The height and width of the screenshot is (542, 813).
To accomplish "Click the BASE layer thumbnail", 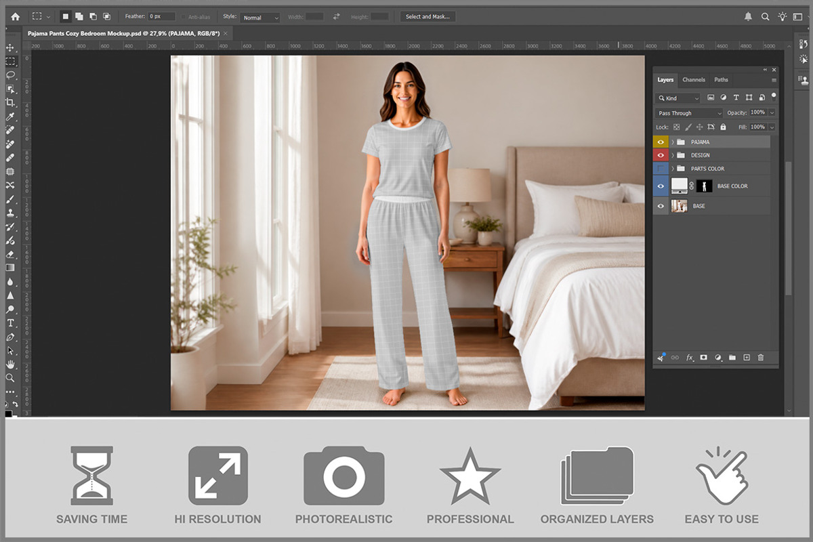I will [x=679, y=206].
